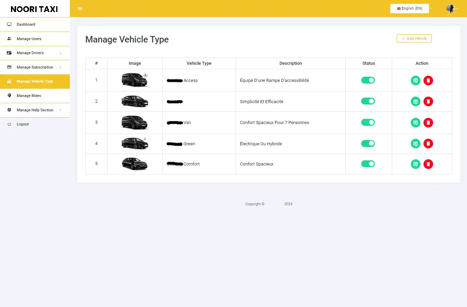
Task: Open the edit icon on the Green vehicle row
Action: (x=415, y=143)
